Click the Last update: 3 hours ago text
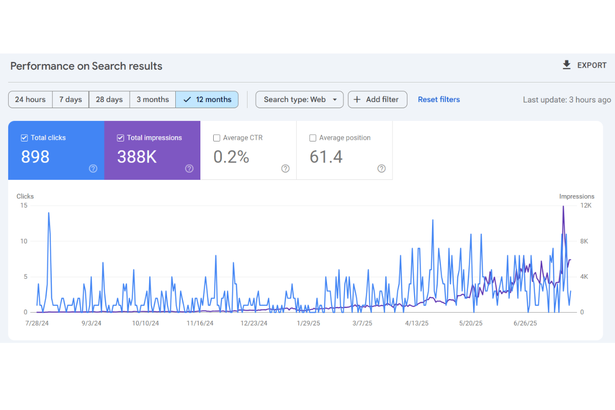615x410 pixels. [567, 100]
